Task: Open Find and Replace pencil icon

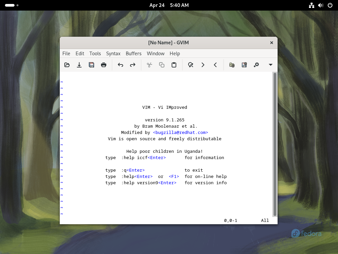Action: point(190,65)
